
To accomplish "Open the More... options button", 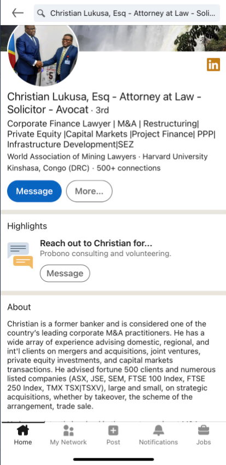I will (89, 191).
